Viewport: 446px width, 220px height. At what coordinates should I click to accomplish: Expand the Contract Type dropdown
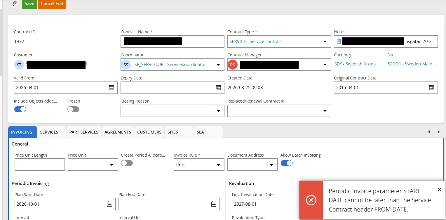click(325, 42)
